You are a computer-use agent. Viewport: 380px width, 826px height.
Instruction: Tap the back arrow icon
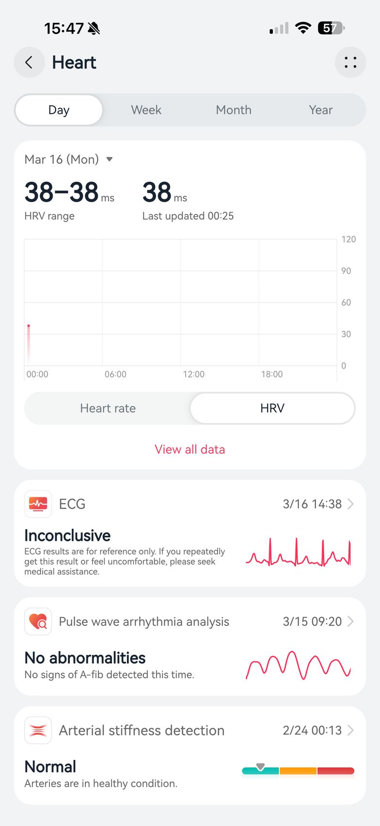tap(29, 63)
